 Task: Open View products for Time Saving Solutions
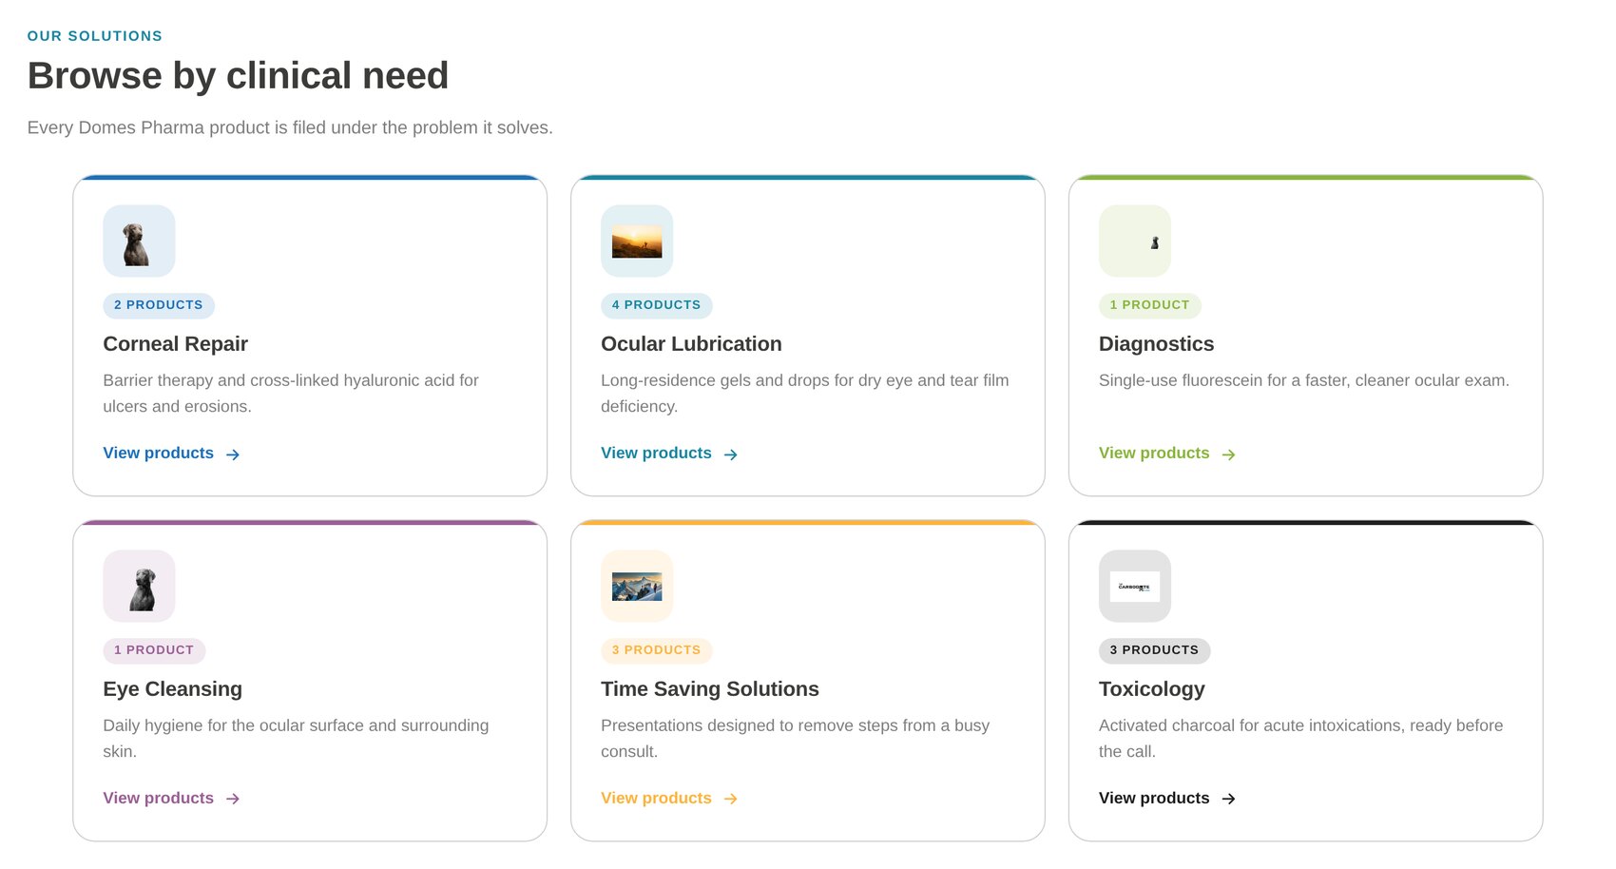point(669,799)
